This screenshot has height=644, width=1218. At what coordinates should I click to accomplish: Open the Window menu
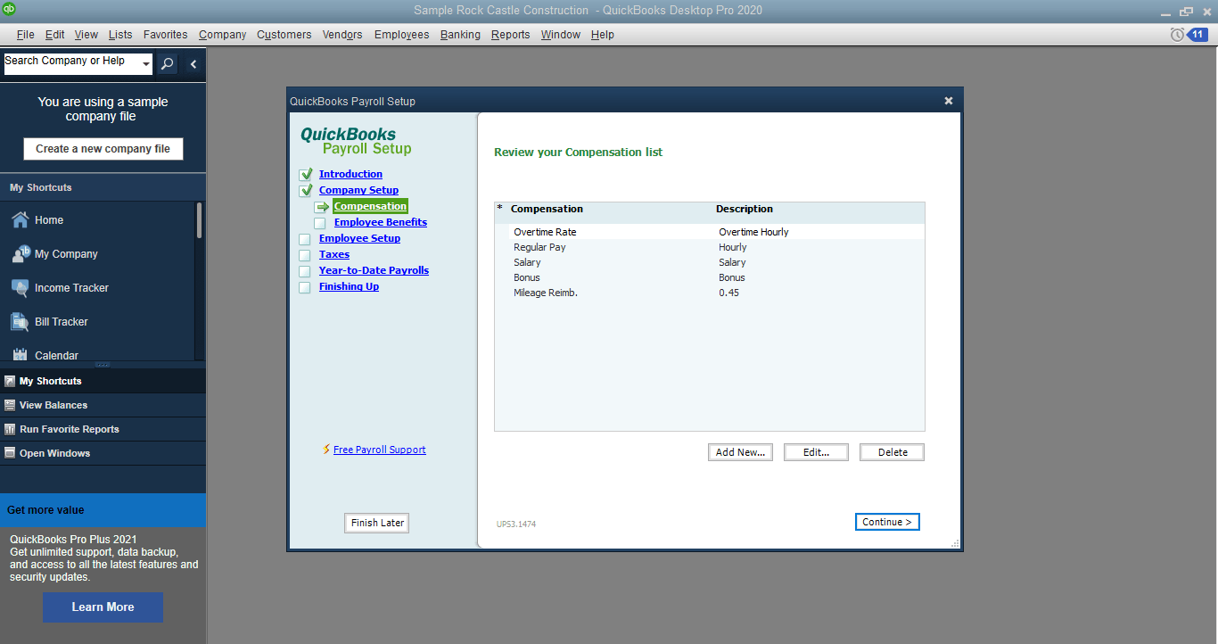(x=561, y=35)
